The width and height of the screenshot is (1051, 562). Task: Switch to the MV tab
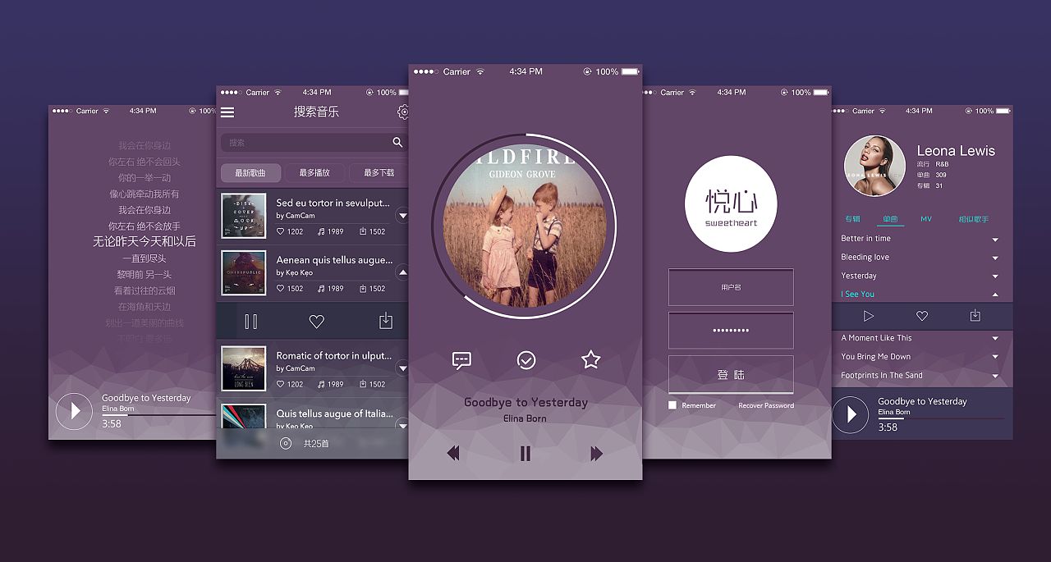coord(926,219)
